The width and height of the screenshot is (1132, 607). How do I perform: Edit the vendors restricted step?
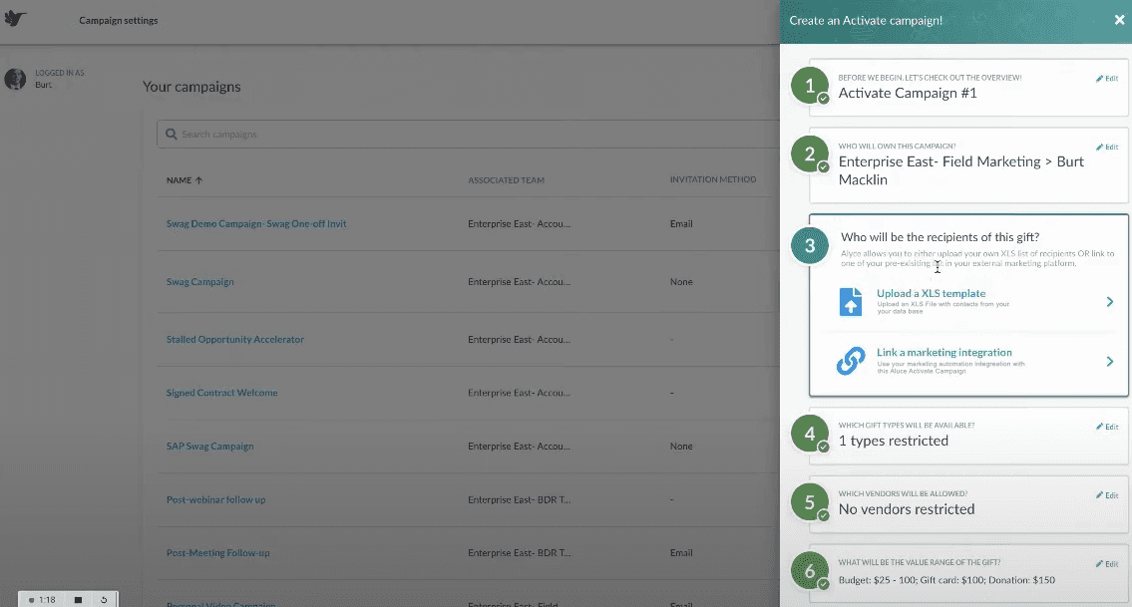tap(1107, 495)
